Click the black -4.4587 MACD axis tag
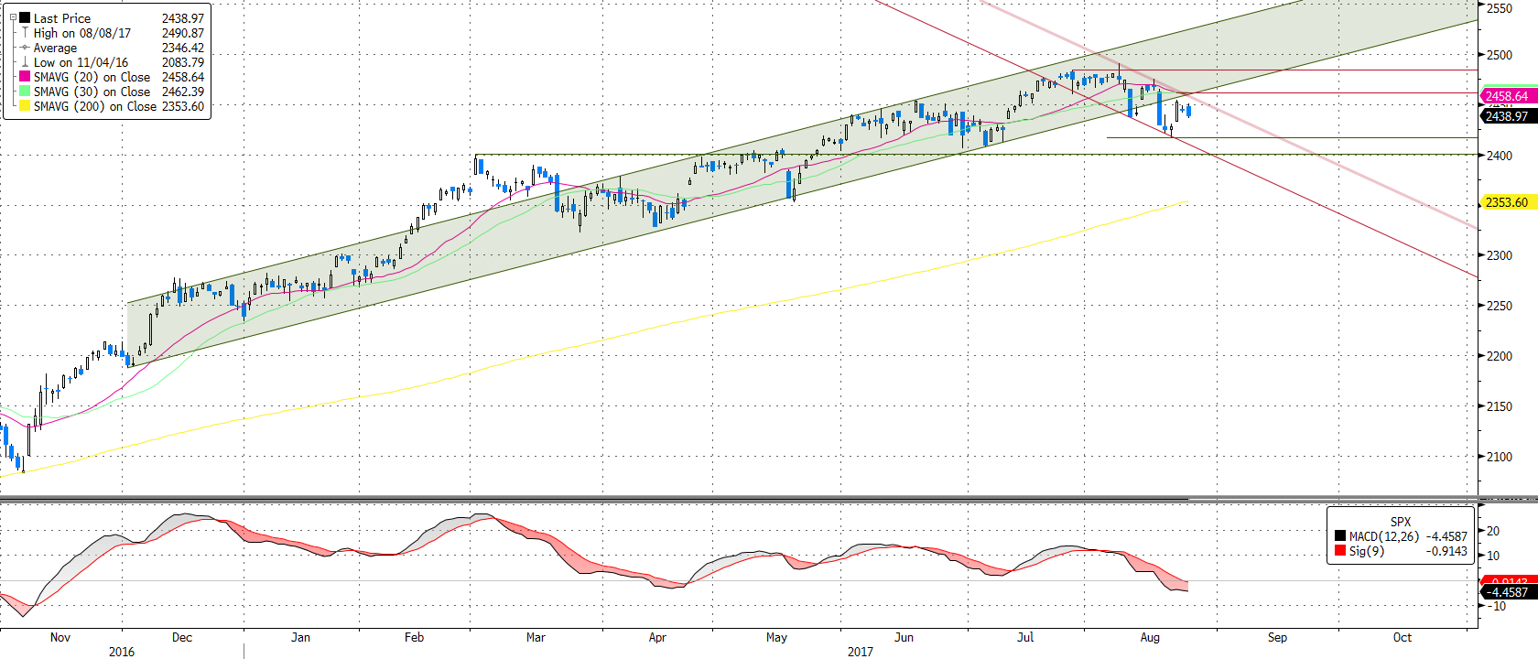Screen dimensions: 1538x659 coord(1506,592)
